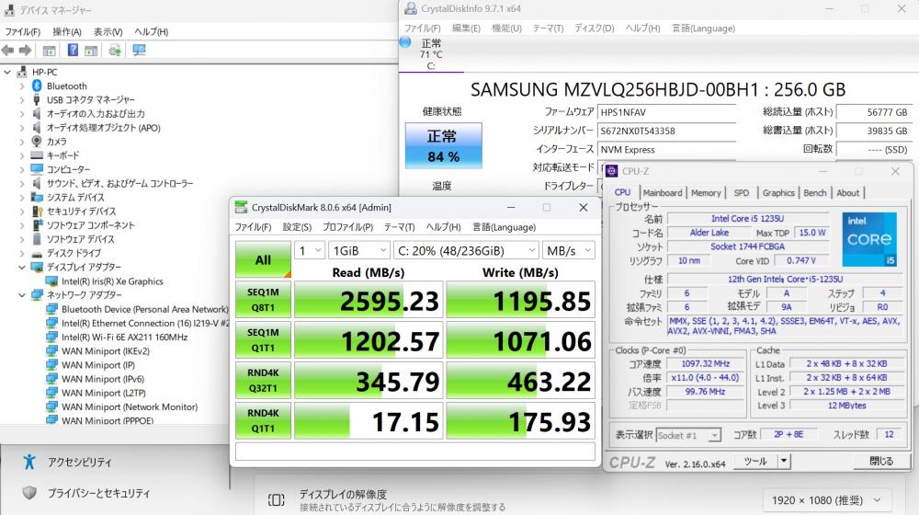Expand the ディスク ドライブ category

pos(22,254)
